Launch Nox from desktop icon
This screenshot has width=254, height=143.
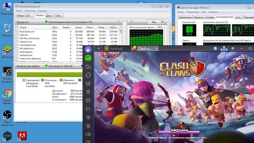pos(7,137)
